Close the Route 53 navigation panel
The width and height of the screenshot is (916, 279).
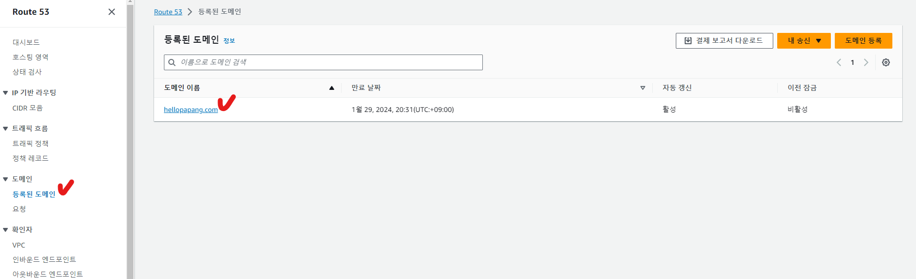coord(112,12)
